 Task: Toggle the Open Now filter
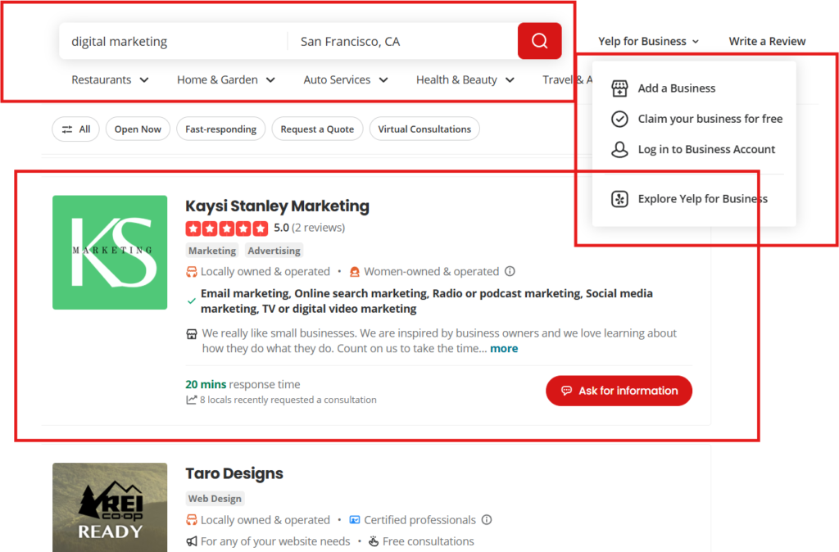[x=138, y=129]
